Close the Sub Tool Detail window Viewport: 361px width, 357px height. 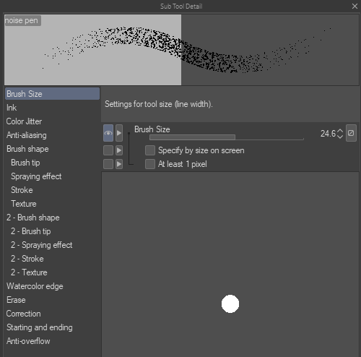[355, 7]
